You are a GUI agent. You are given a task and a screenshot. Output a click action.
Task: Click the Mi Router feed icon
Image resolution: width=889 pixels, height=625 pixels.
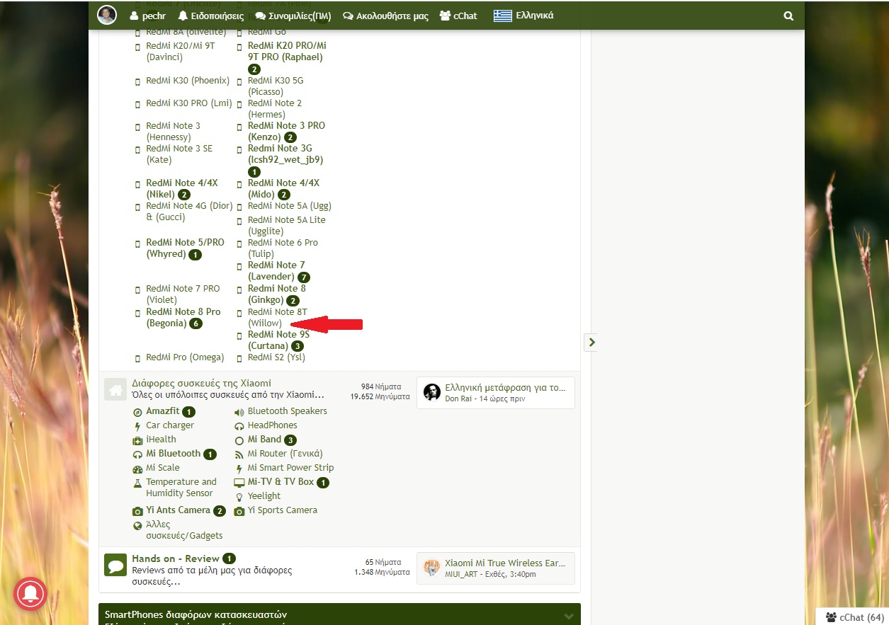(239, 454)
